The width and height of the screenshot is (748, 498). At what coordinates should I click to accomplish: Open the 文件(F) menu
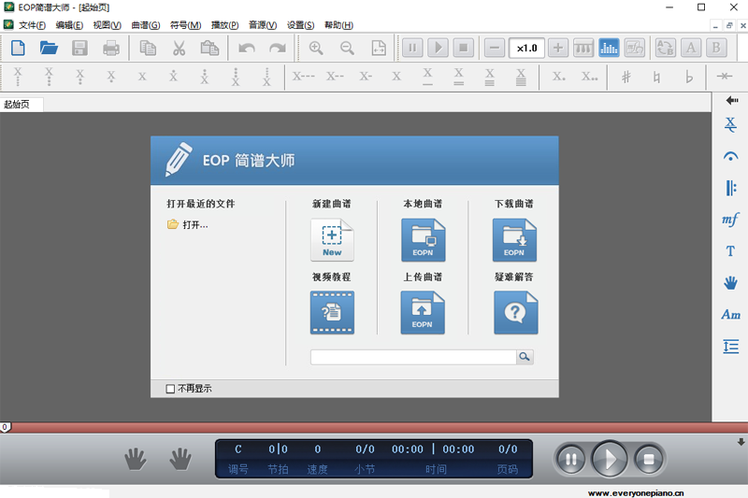[x=34, y=25]
